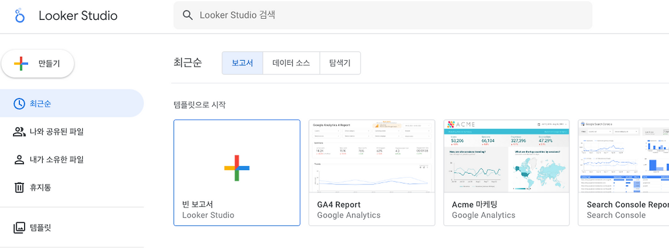
Task: Click Looker Studio label under 빈 보고서
Action: (x=208, y=215)
